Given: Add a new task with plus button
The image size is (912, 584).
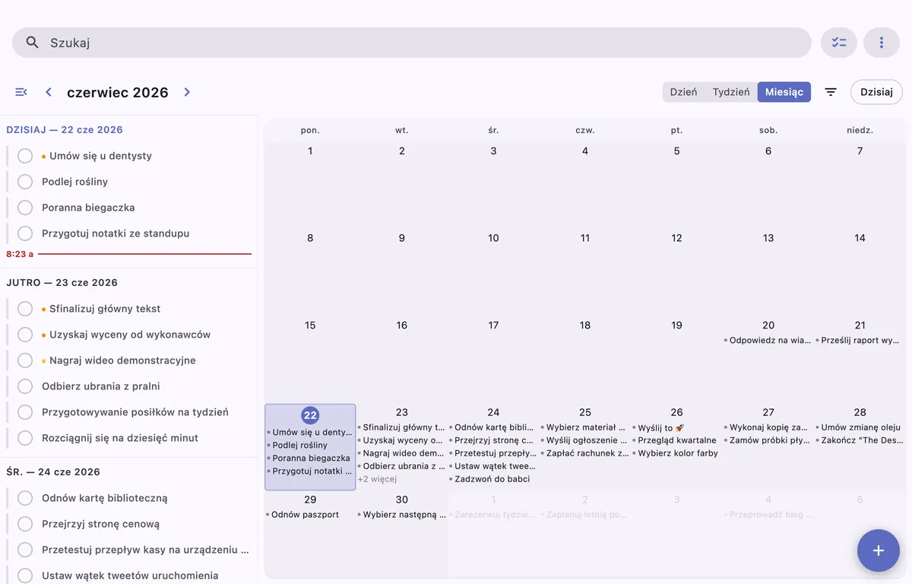Looking at the screenshot, I should 879,551.
